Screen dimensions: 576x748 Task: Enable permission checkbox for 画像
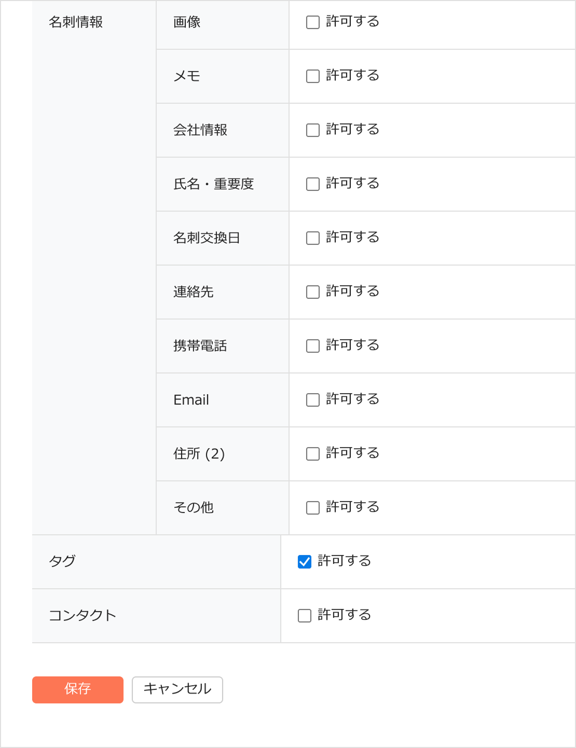tap(313, 22)
